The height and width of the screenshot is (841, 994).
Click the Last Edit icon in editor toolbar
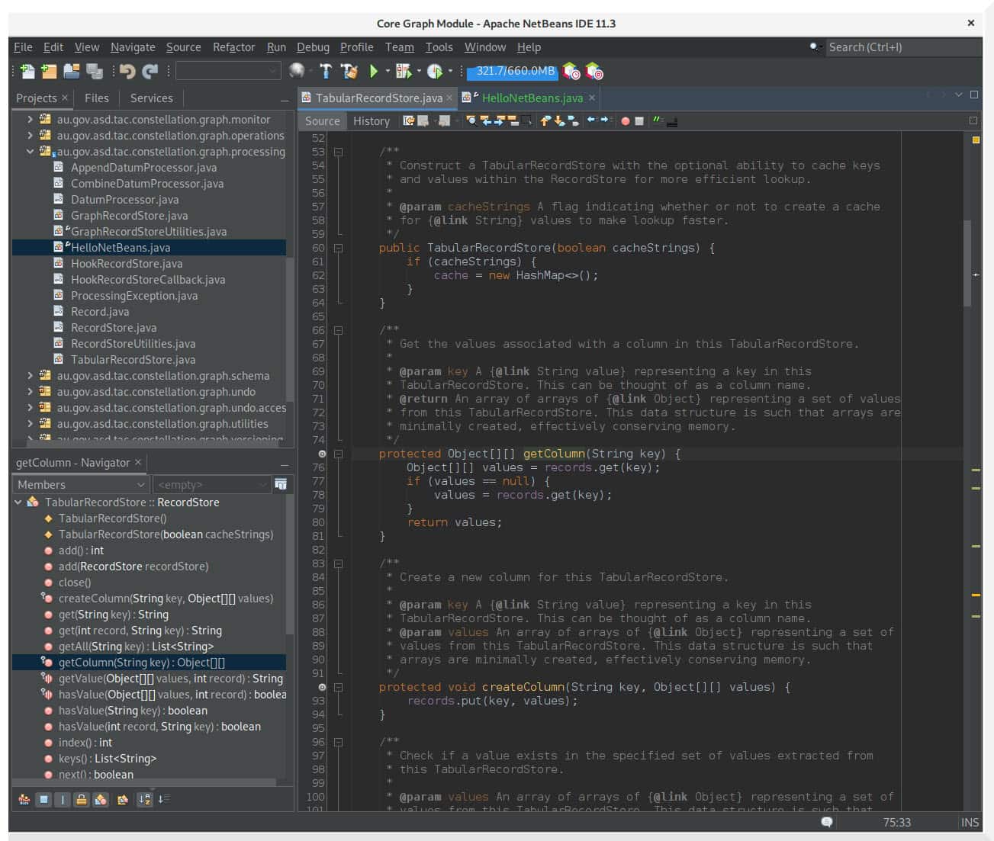409,120
